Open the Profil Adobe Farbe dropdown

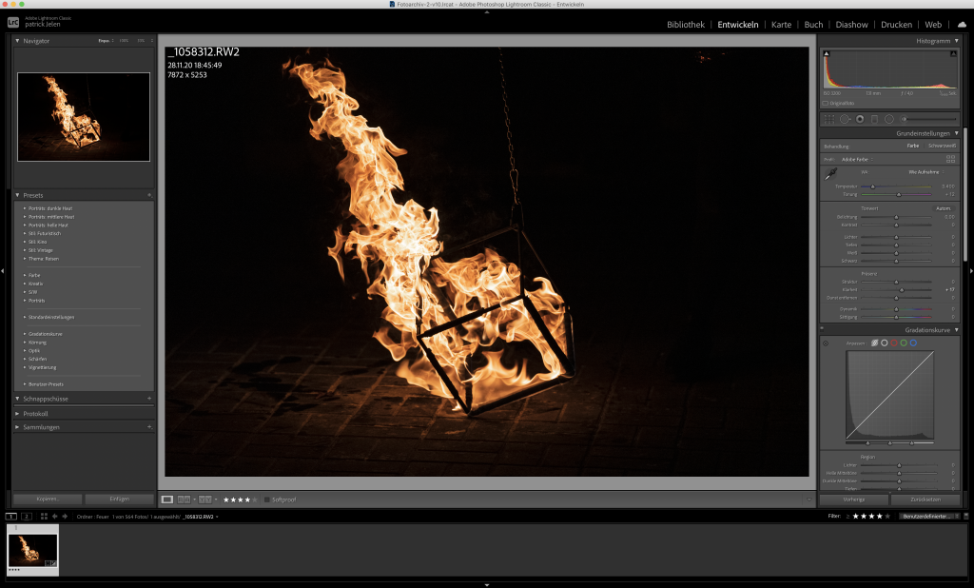(855, 160)
